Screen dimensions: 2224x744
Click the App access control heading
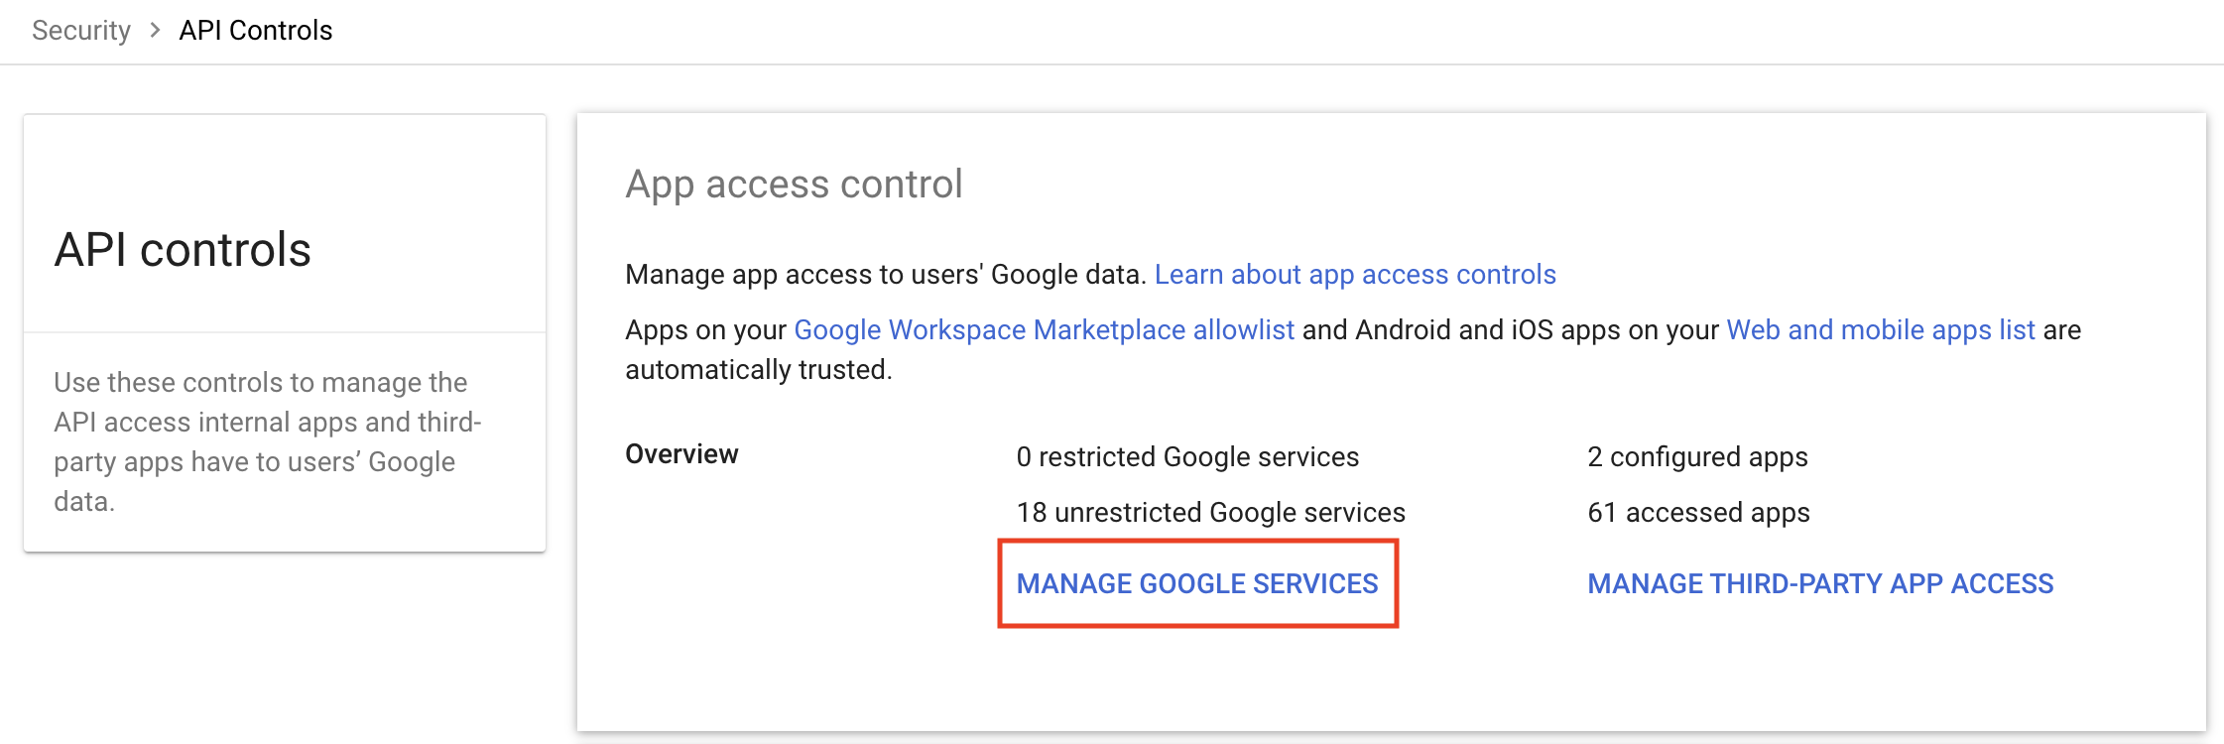(x=793, y=184)
